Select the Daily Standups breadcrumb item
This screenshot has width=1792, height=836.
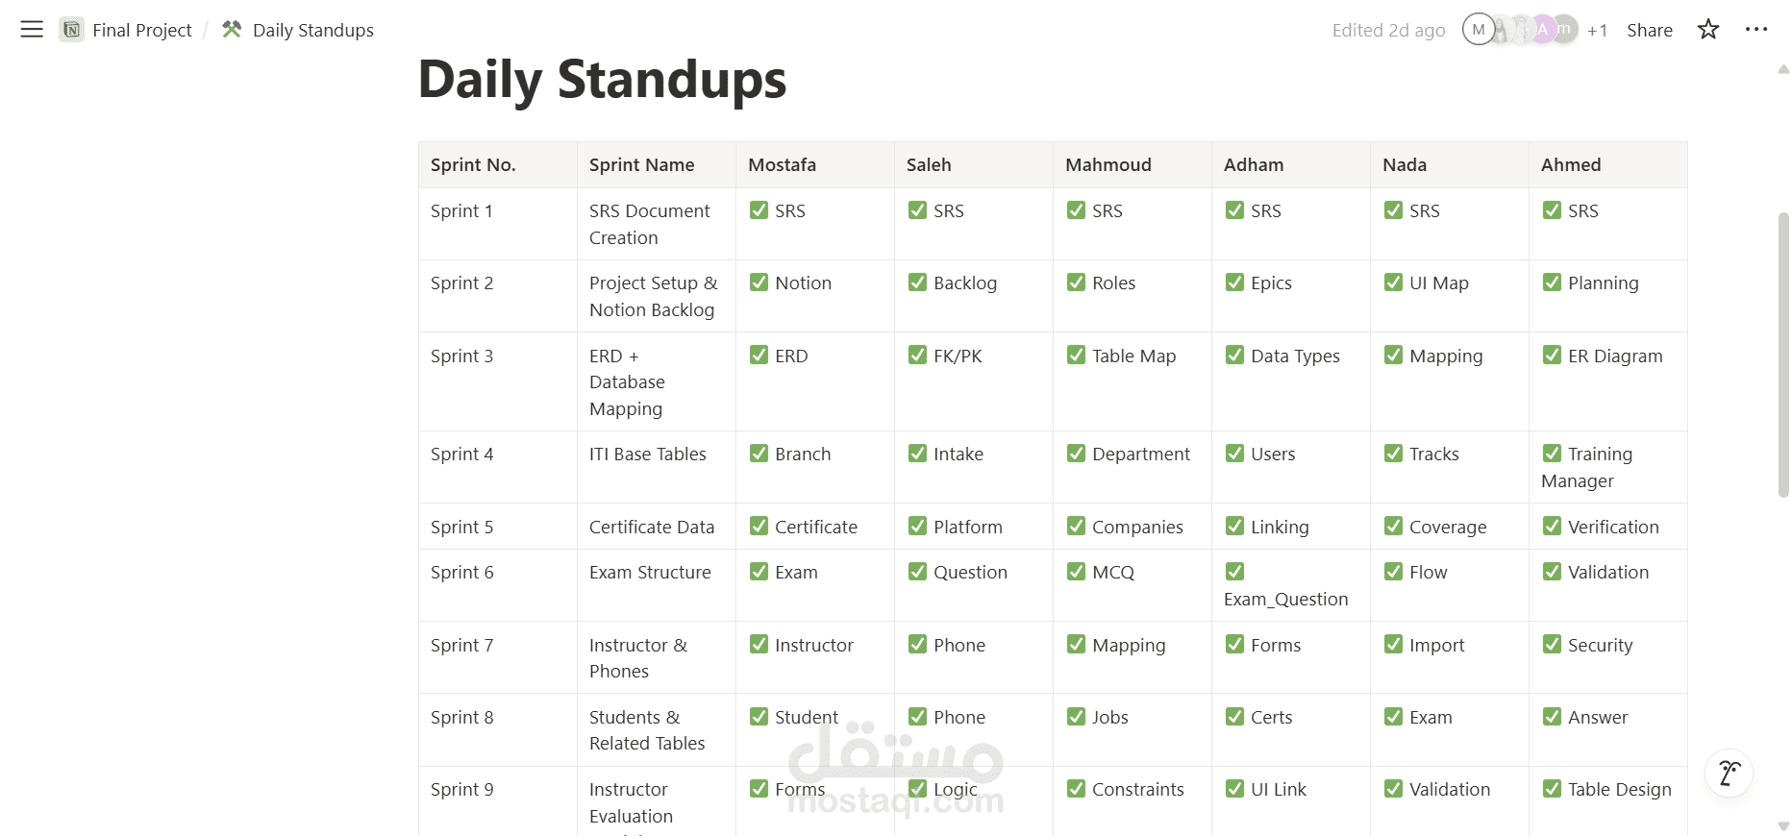click(312, 30)
